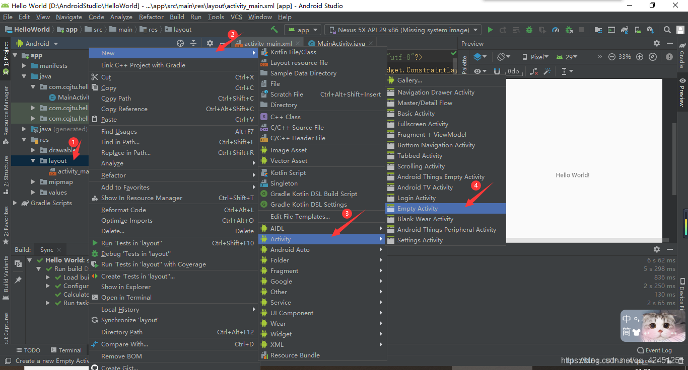
Task: Expand Gradle Scripts in project tree
Action: tap(15, 203)
